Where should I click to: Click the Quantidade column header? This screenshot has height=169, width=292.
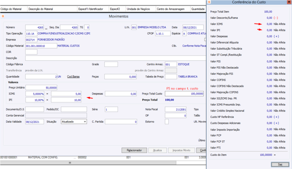pyautogui.click(x=198, y=9)
